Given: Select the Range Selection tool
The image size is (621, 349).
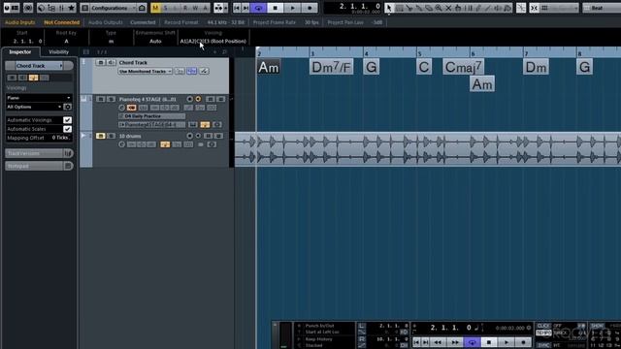Looking at the screenshot, I should [399, 8].
